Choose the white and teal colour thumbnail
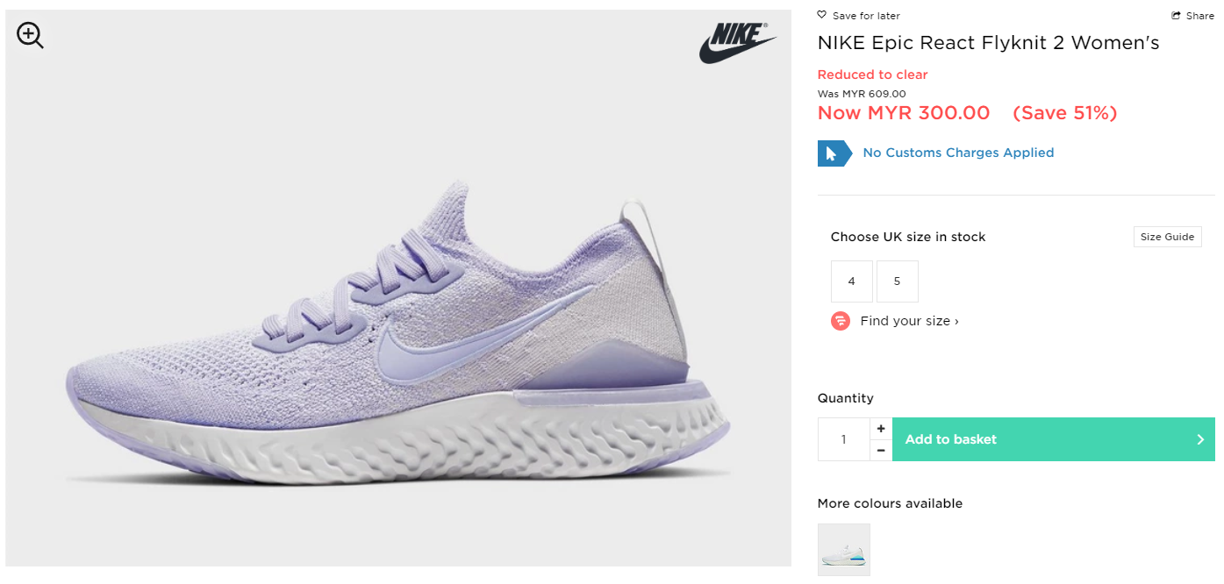1224x584 pixels. click(x=843, y=550)
